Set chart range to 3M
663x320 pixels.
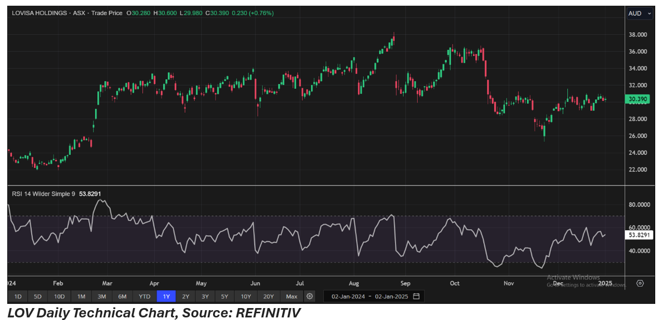click(x=102, y=297)
